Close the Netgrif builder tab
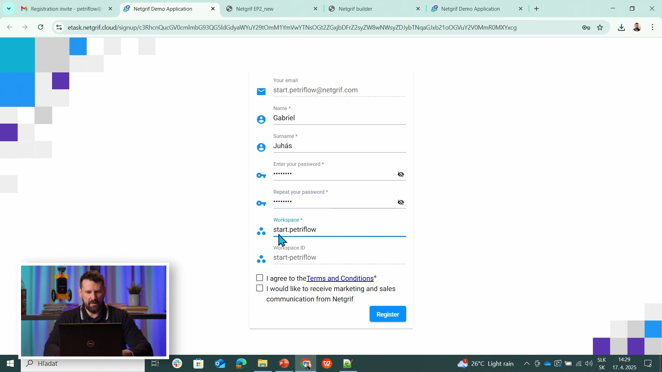The image size is (662, 372). coord(418,9)
